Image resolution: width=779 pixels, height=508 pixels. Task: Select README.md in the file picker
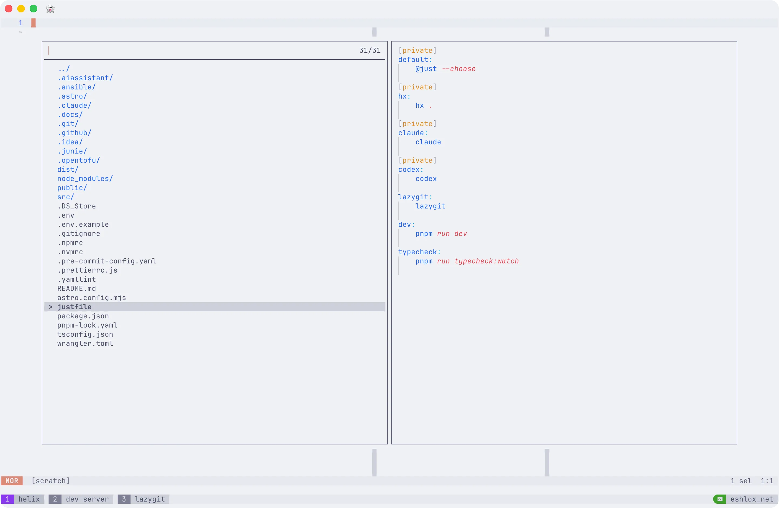(x=77, y=288)
